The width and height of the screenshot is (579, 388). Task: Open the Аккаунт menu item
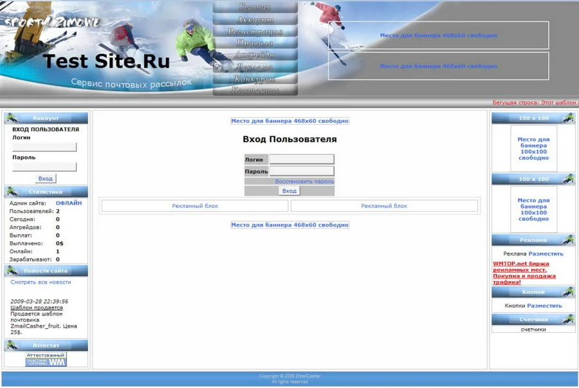[x=255, y=19]
